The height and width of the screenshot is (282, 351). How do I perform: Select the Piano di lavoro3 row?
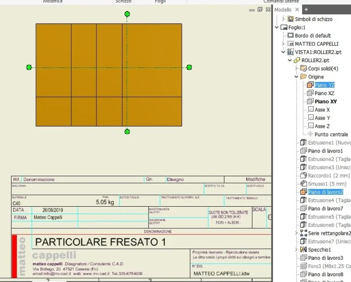(x=322, y=258)
